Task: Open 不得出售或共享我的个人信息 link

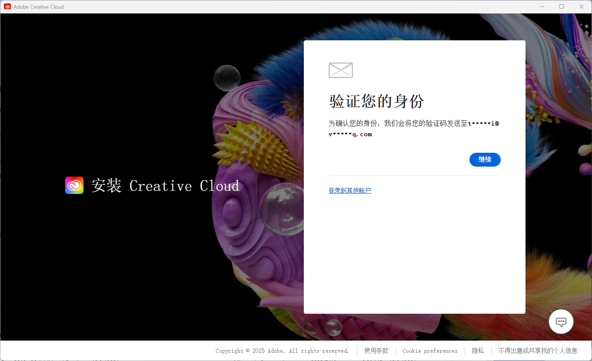Action: tap(538, 351)
